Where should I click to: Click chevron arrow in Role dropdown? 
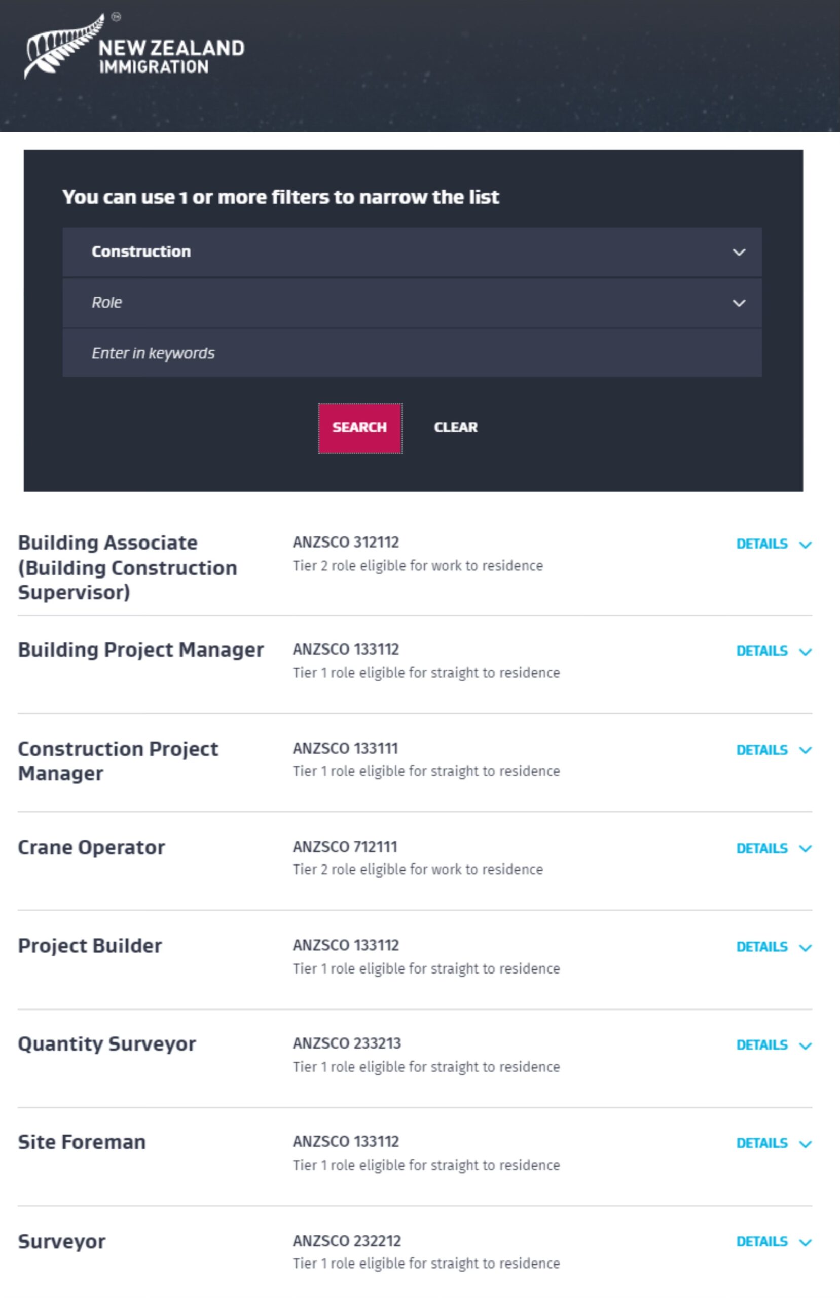tap(739, 303)
